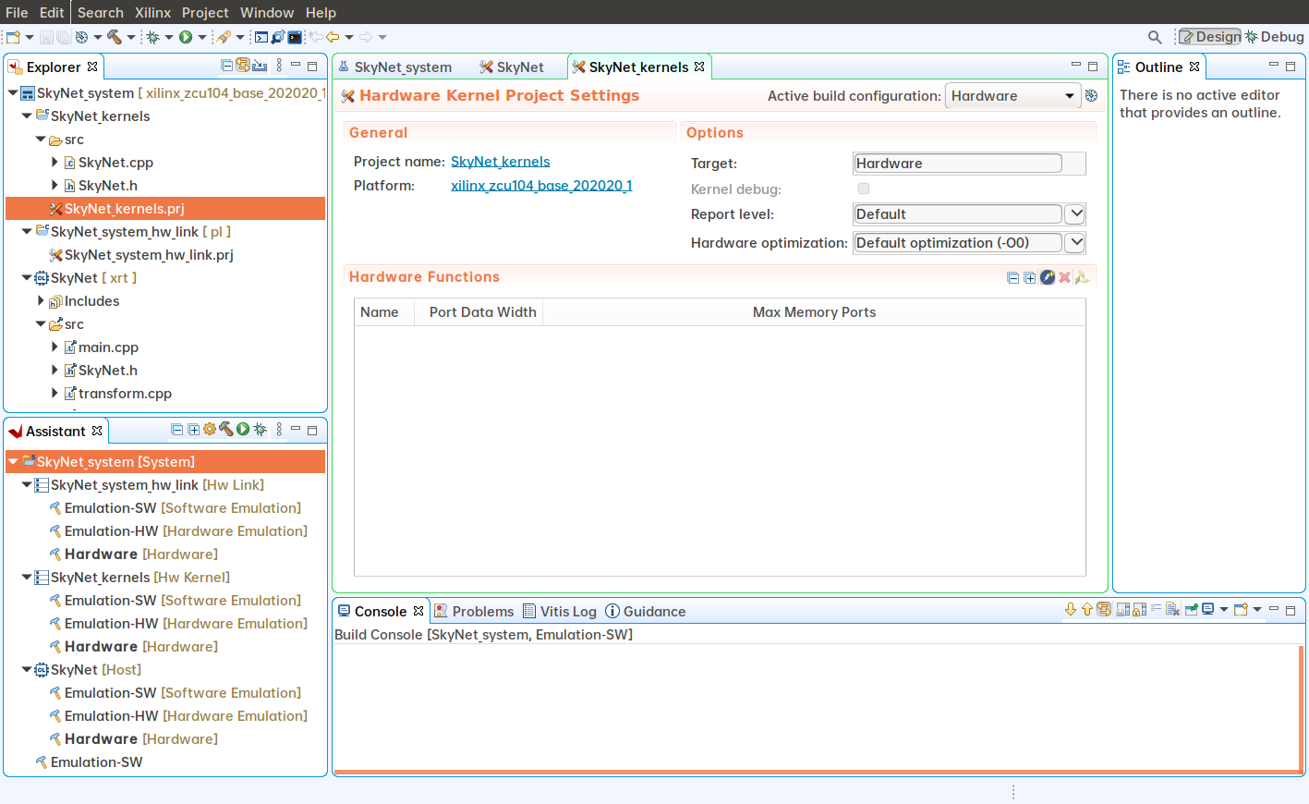Click the green bug Debug icon in main toolbar
Screen dimensions: 1309x804
(152, 37)
